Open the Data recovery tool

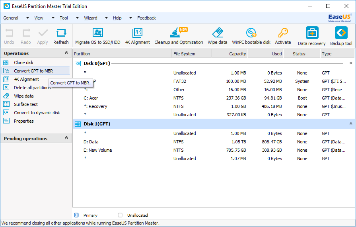pyautogui.click(x=311, y=33)
